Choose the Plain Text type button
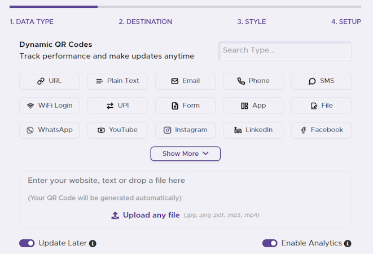Viewport: 373px width, 254px height. pyautogui.click(x=117, y=81)
